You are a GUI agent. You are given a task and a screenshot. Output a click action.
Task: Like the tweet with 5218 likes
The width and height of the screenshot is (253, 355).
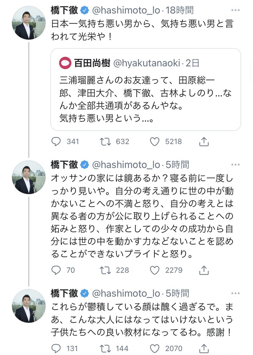tap(154, 141)
